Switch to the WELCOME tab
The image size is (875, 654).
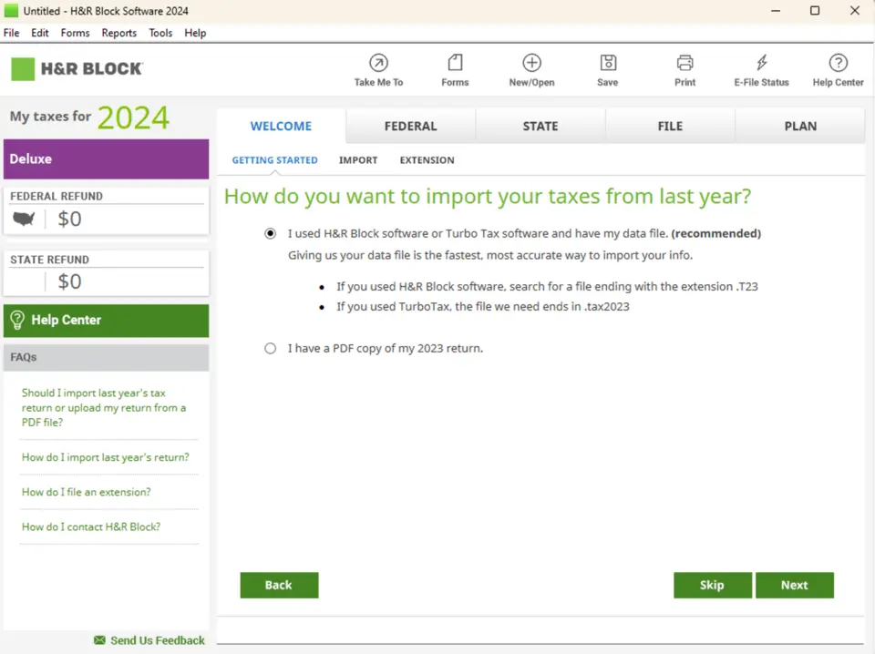pyautogui.click(x=281, y=126)
